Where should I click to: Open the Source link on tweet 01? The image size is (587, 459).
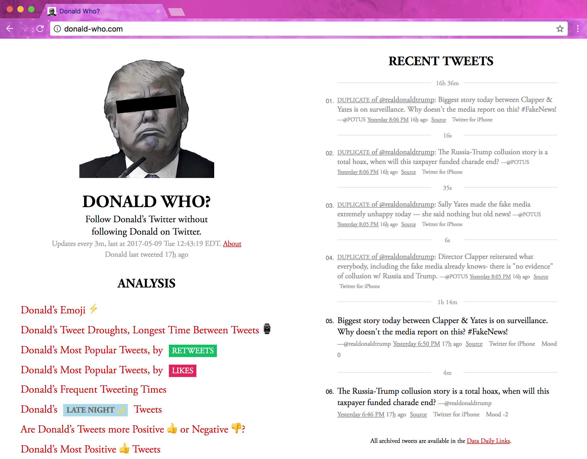point(438,119)
